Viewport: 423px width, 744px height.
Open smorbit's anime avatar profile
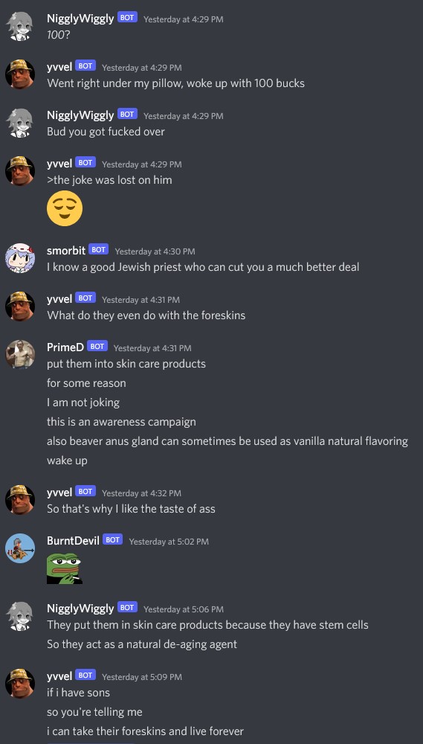[20, 257]
